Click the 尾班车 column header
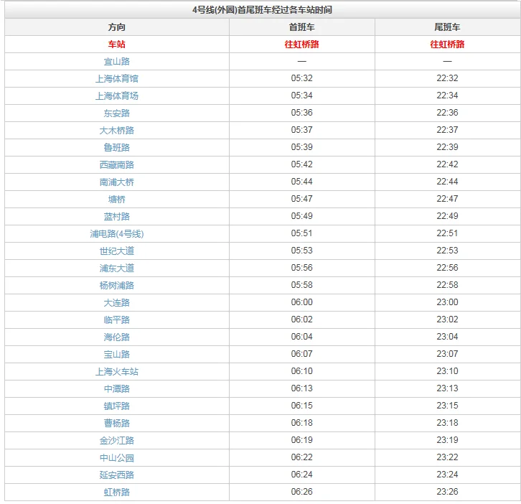This screenshot has height=504, width=521. (447, 27)
